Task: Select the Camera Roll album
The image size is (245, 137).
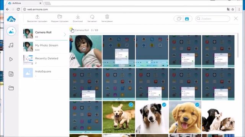Action: pyautogui.click(x=45, y=34)
